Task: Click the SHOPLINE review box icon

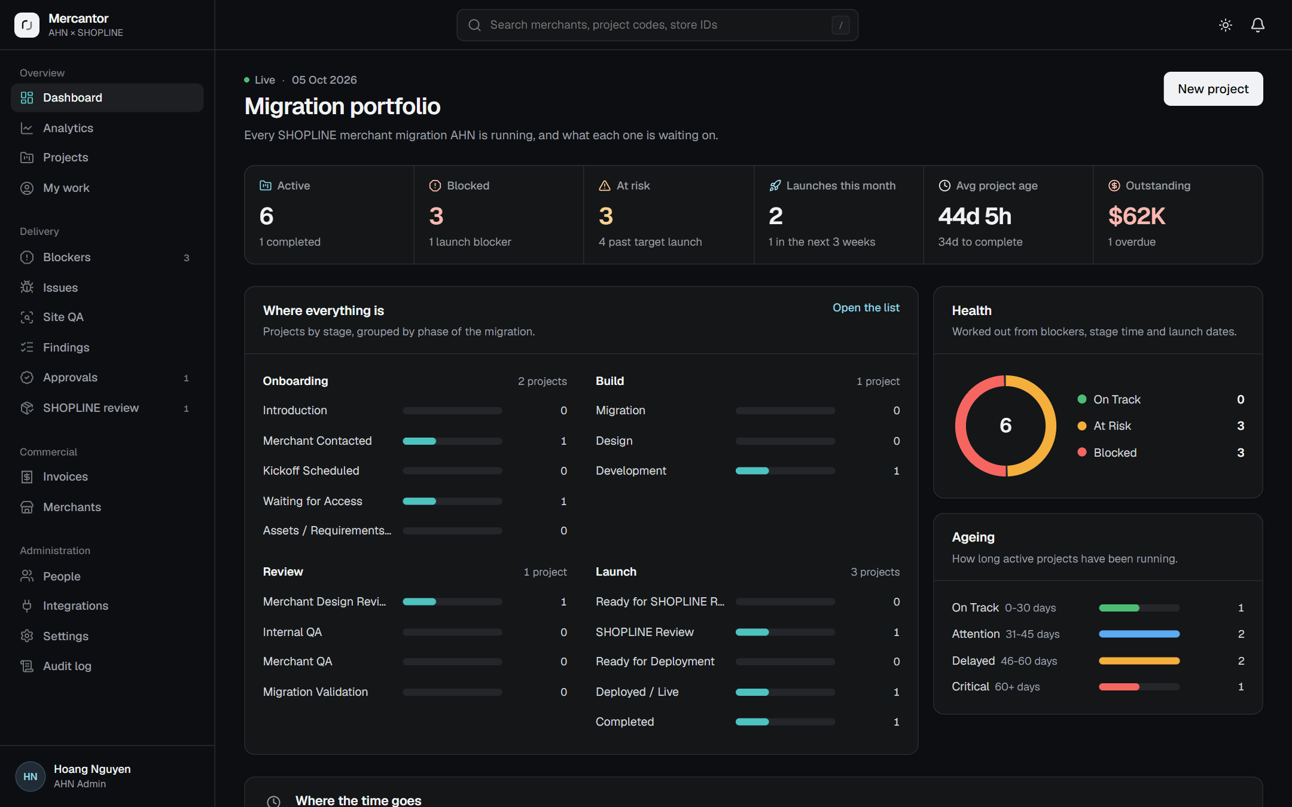Action: pos(27,408)
